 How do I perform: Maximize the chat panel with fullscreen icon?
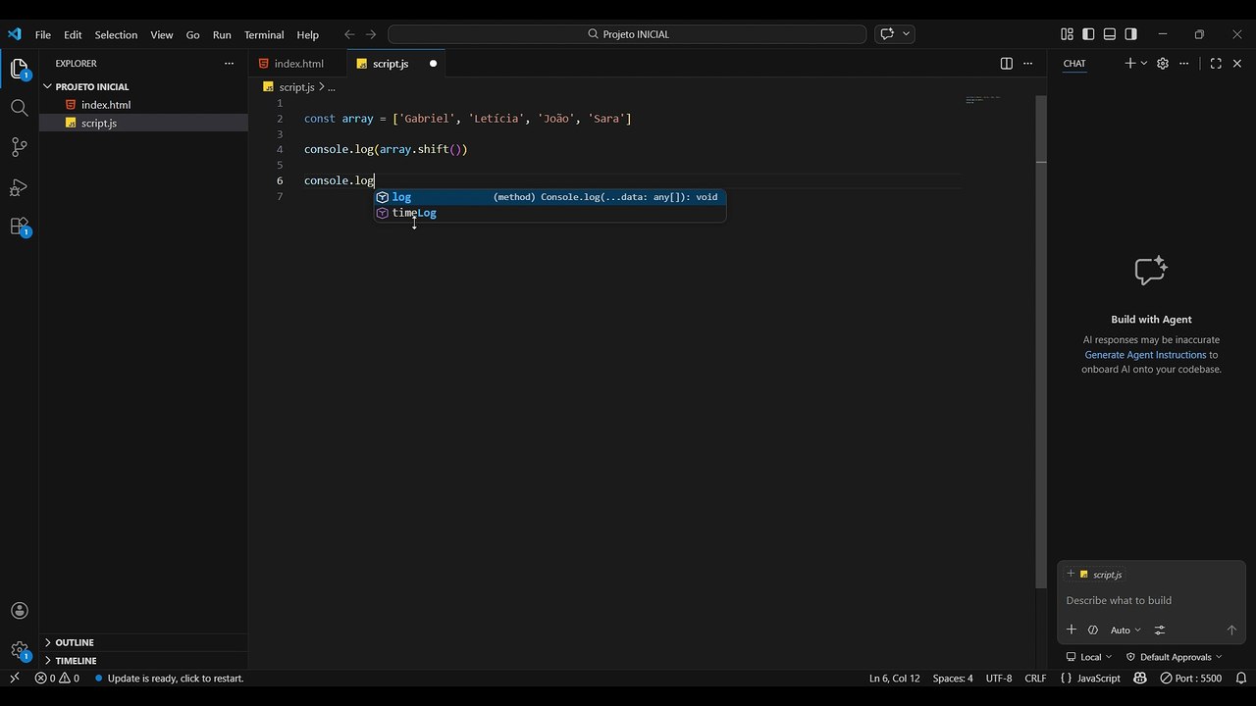coord(1216,63)
